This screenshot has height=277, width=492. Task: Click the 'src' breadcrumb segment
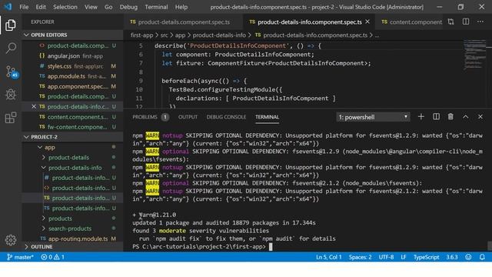(164, 35)
